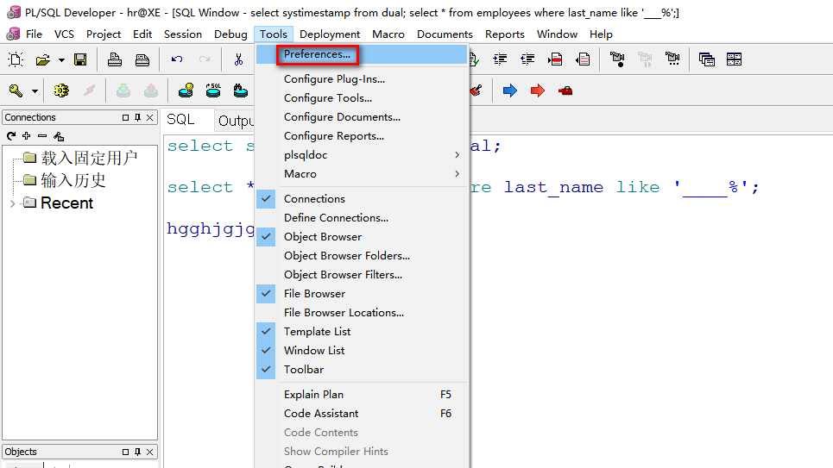Click the edit connection icon in Connections panel

coord(59,136)
